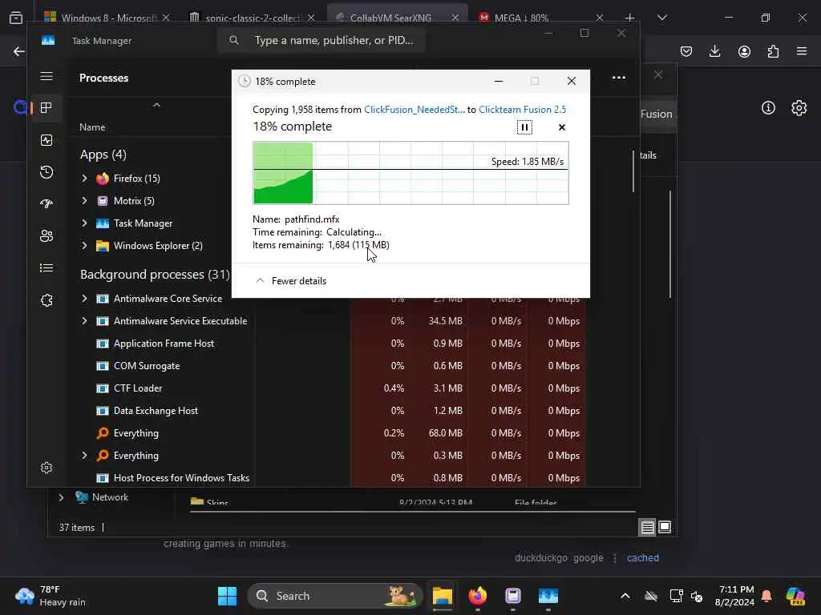Expand Network node in Explorer tree
The height and width of the screenshot is (615, 821).
(x=61, y=497)
